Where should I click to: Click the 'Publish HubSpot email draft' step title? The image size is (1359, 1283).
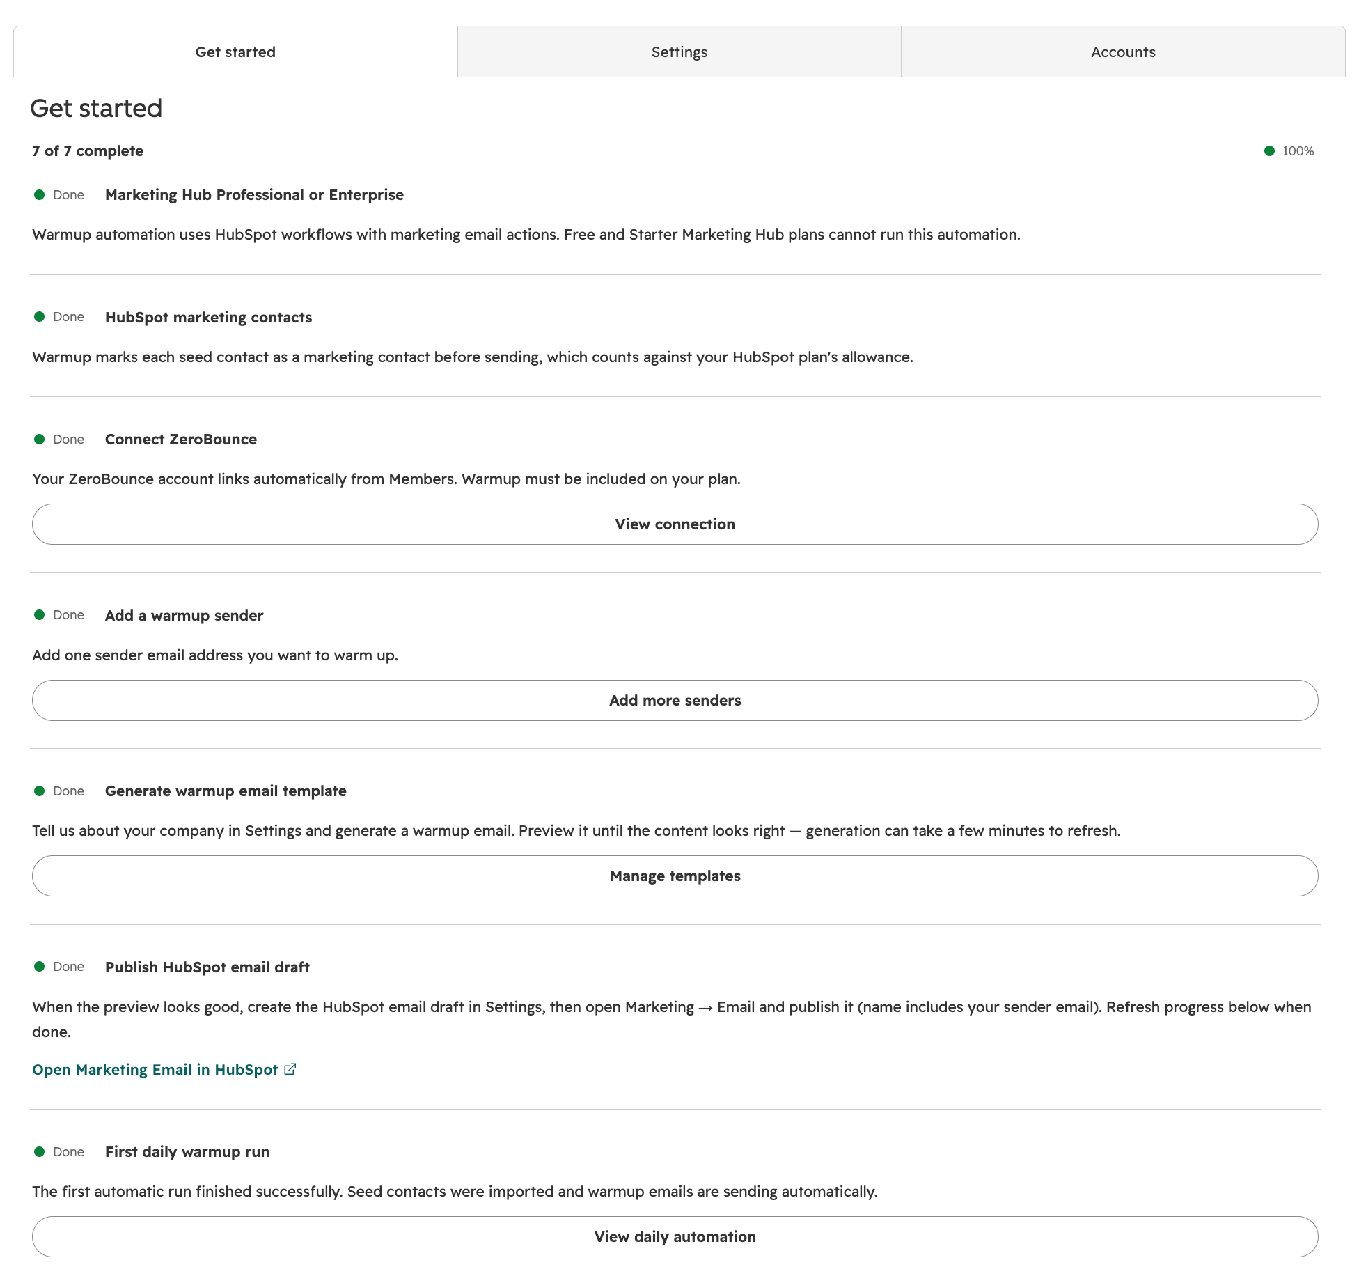click(207, 967)
